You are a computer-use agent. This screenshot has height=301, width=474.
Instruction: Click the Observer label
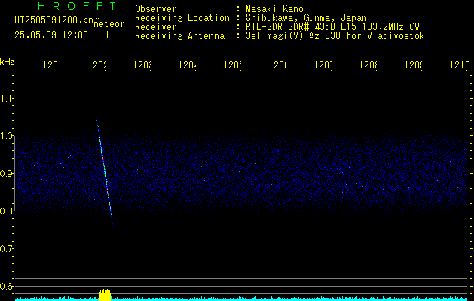click(156, 8)
